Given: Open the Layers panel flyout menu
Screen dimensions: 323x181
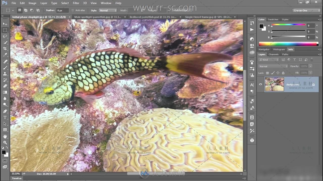Looking at the screenshot, I should pos(320,54).
